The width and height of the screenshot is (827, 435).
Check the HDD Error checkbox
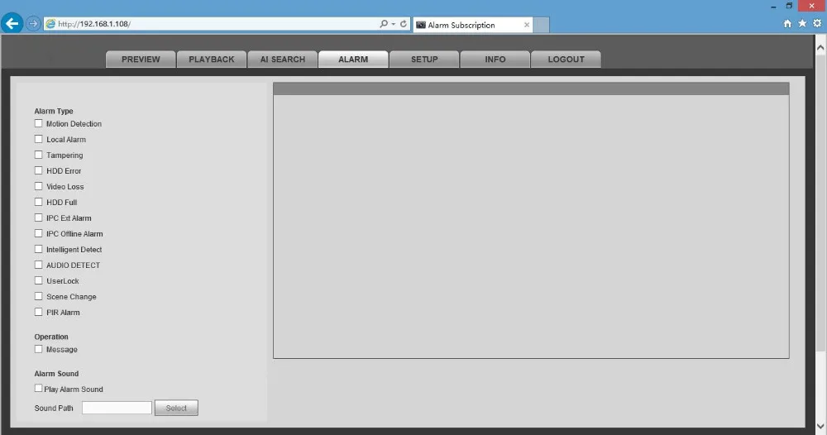[x=39, y=170]
